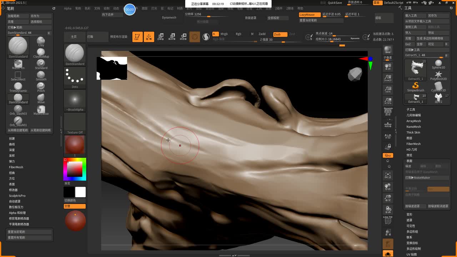
Task: Open the Z插件 plugin menu
Action: click(278, 8)
